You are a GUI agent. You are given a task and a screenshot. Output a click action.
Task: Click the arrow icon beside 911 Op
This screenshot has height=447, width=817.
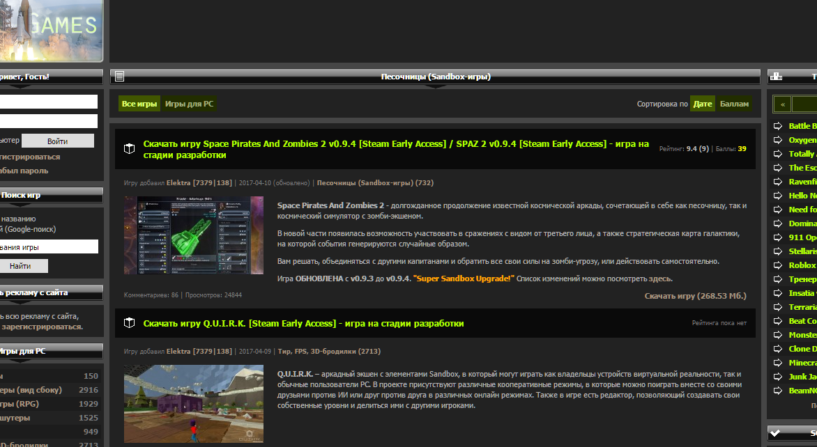click(778, 237)
